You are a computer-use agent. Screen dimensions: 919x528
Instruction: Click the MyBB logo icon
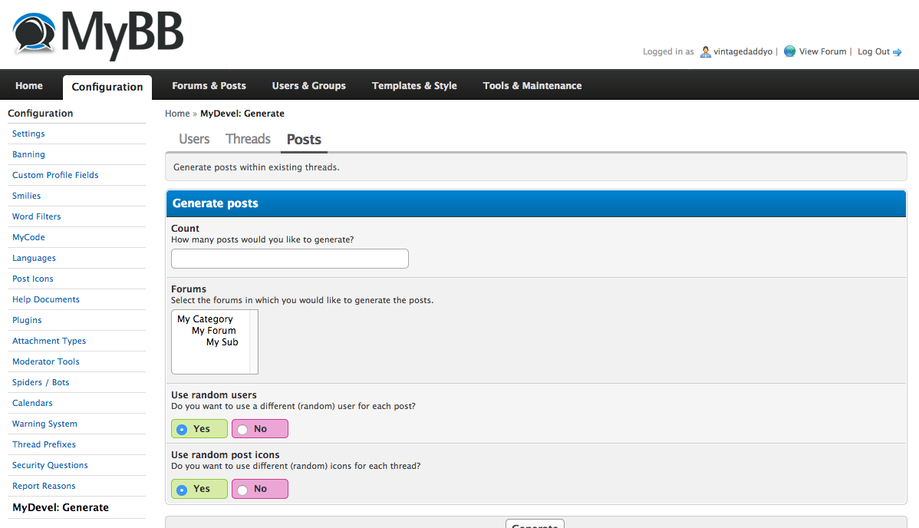click(x=35, y=34)
